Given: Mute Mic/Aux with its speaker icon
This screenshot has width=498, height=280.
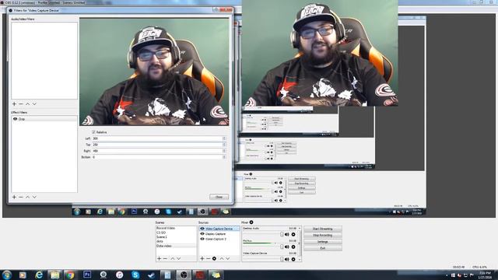Looking at the screenshot, I should [x=287, y=247].
